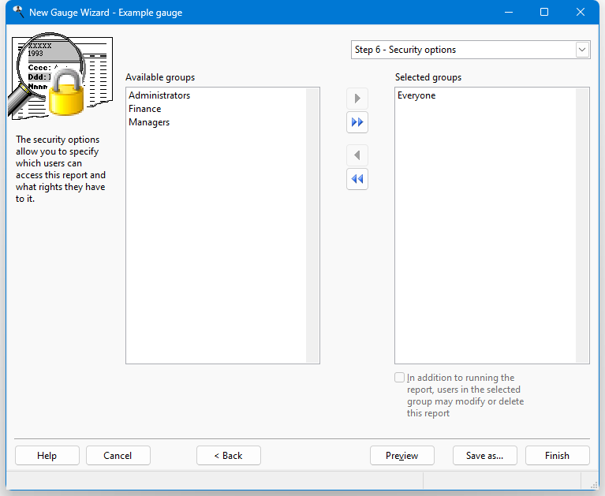605x496 pixels.
Task: Select Administrators in Available groups
Action: [159, 95]
